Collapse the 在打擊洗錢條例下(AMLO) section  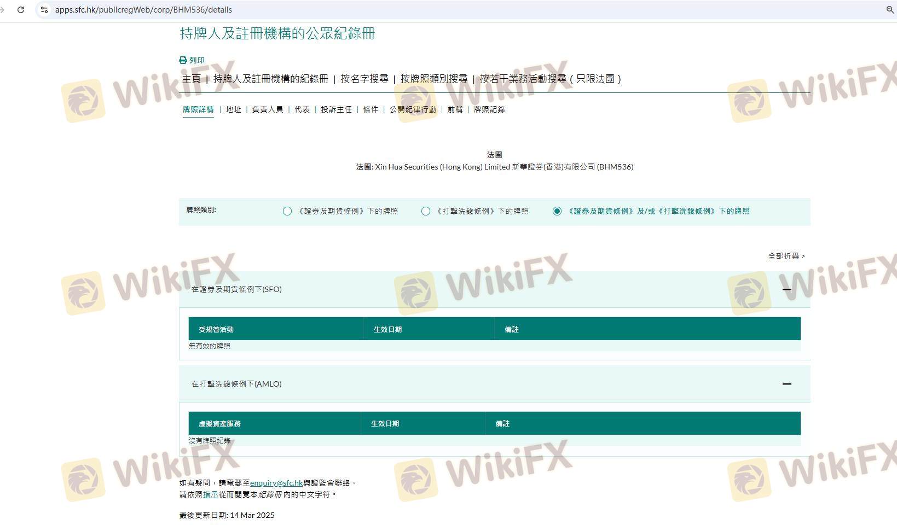(786, 384)
